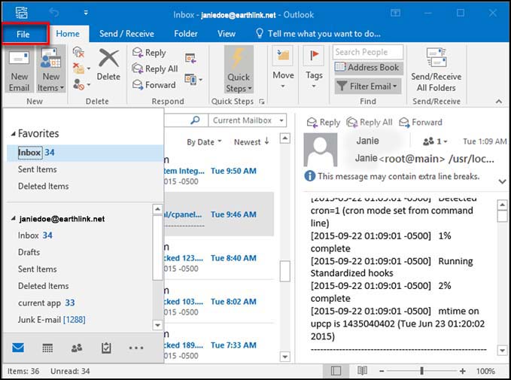This screenshot has height=380, width=511.
Task: Create a New Email
Action: (20, 70)
